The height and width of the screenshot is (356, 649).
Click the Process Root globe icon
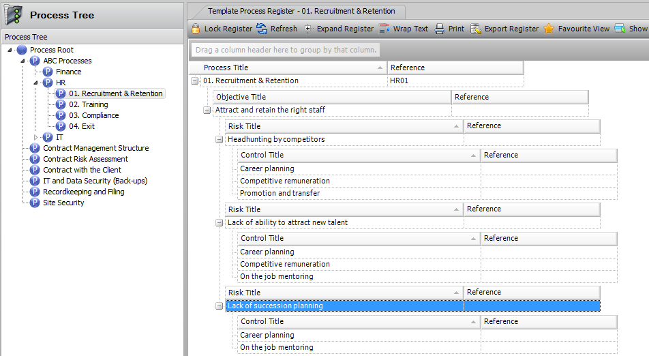click(x=22, y=50)
